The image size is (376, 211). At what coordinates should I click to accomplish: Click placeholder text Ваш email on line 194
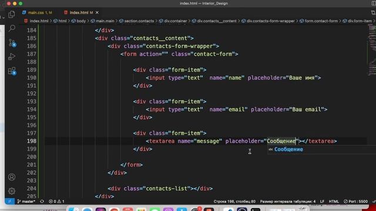point(307,110)
